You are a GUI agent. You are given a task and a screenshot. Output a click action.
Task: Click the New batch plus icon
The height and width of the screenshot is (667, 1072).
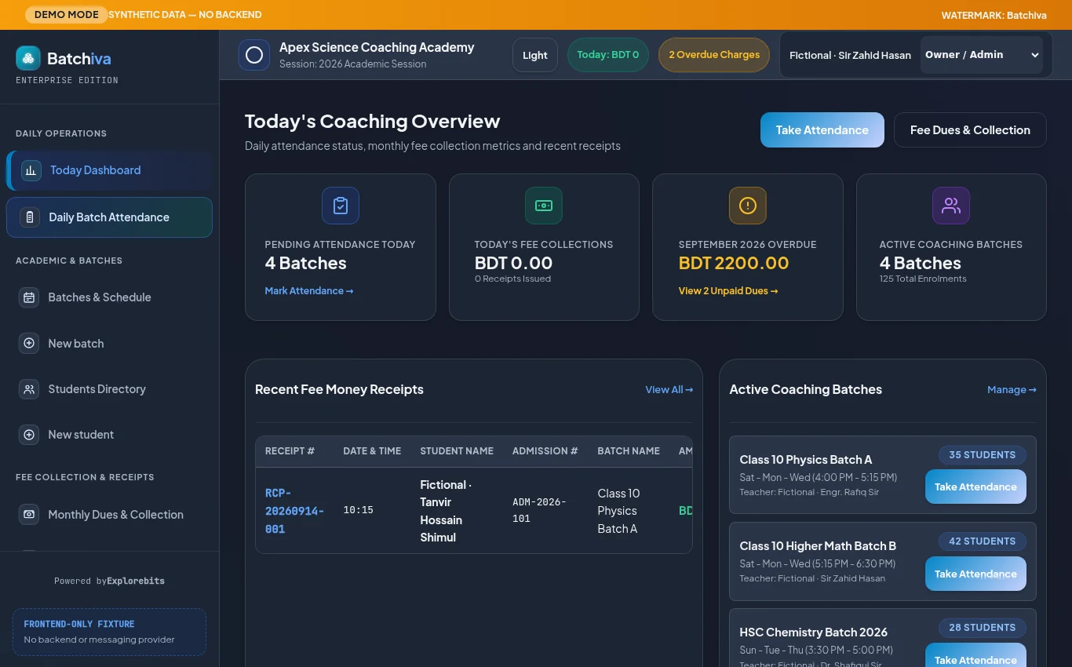point(29,343)
